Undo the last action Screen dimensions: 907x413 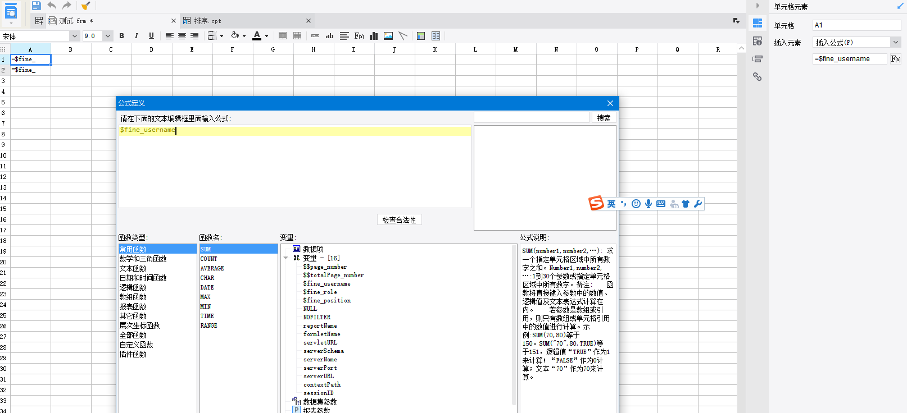click(52, 6)
